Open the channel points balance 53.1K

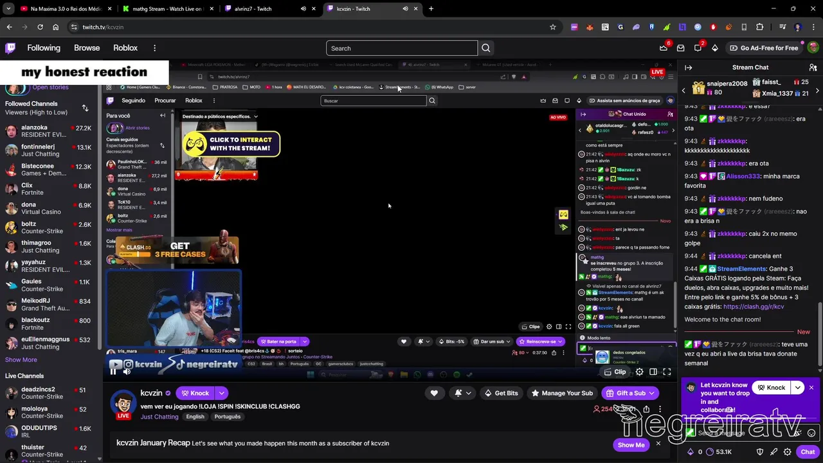pyautogui.click(x=719, y=452)
